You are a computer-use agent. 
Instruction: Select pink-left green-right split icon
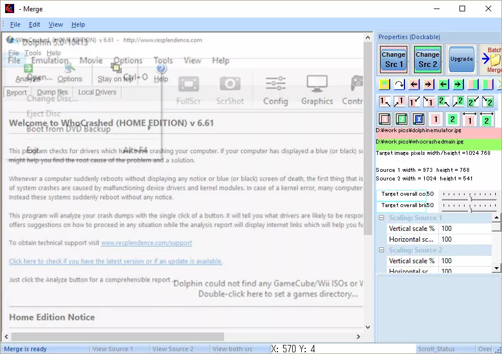point(473,85)
